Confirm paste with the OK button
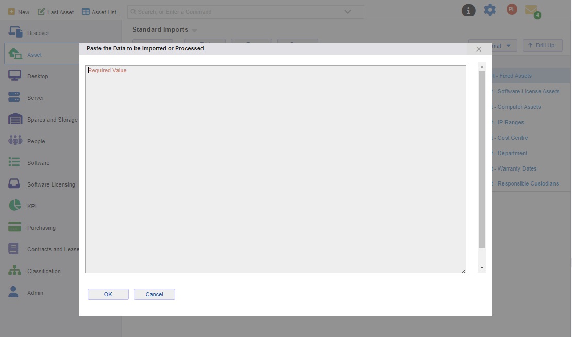The height and width of the screenshot is (337, 572). click(x=108, y=294)
